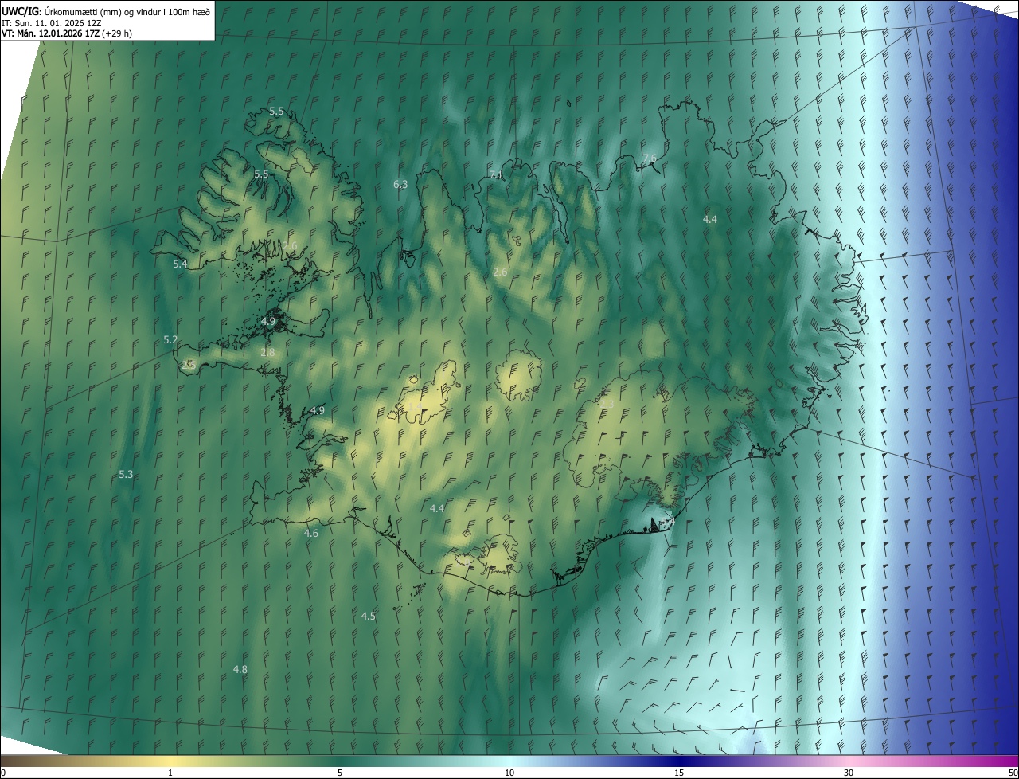Click the 30 tick on the colour scale
This screenshot has width=1019, height=779.
[x=849, y=773]
